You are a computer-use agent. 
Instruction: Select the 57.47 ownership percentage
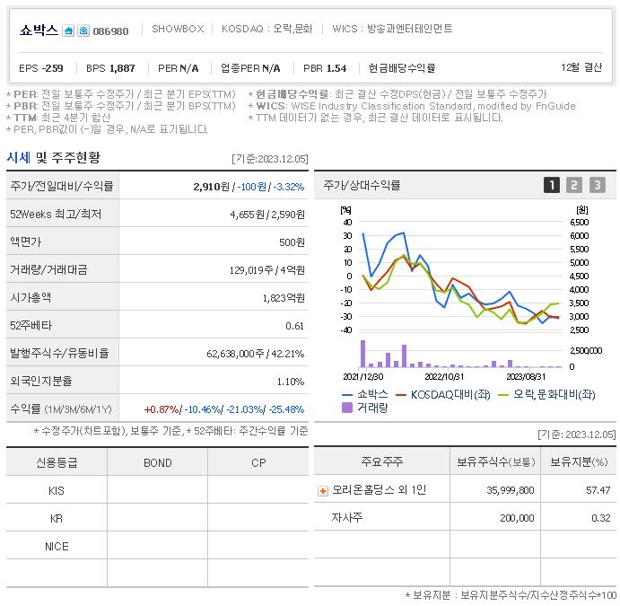click(x=598, y=490)
